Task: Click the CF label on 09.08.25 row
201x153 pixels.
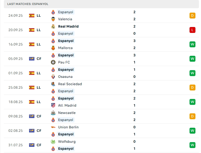Action: 39,116
